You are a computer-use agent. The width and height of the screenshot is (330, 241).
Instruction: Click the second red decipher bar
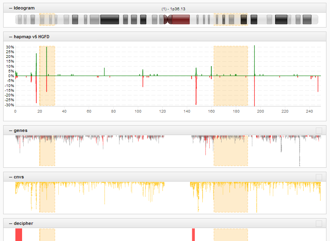coord(193,235)
